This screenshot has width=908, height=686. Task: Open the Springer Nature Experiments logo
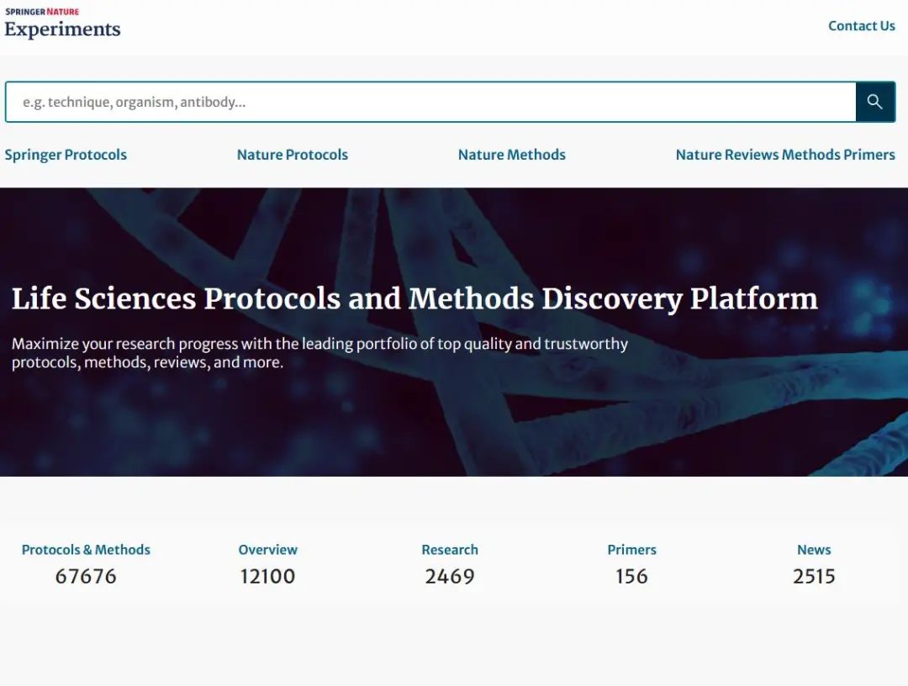click(x=62, y=24)
